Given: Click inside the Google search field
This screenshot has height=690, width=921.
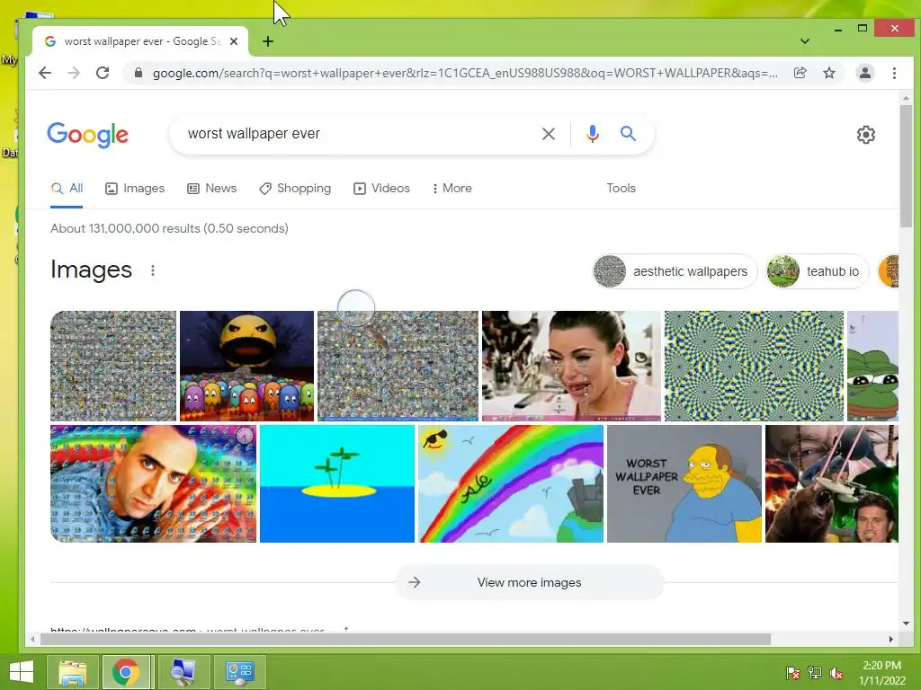Looking at the screenshot, I should pyautogui.click(x=358, y=134).
